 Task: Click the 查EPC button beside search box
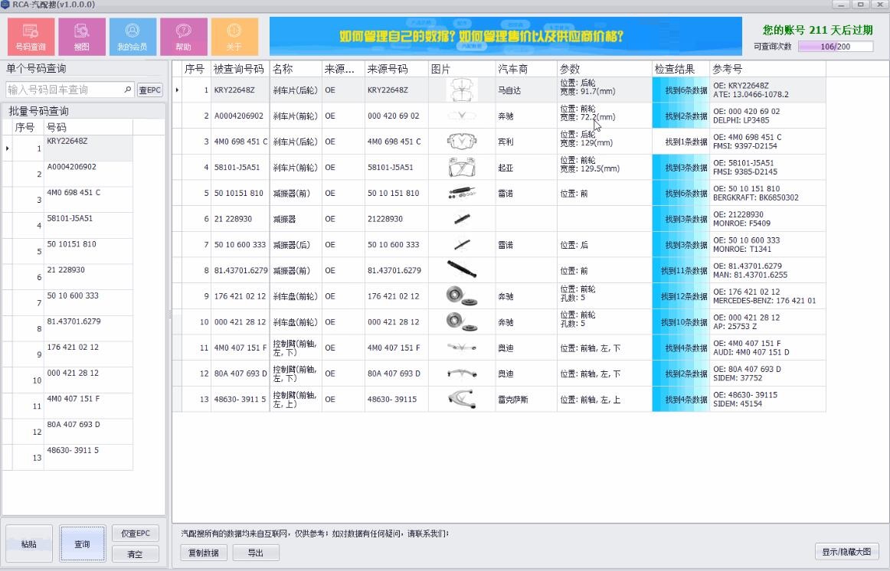[x=150, y=90]
